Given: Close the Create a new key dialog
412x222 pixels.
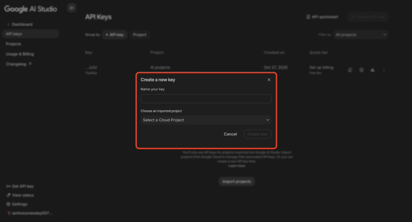Looking at the screenshot, I should (269, 80).
